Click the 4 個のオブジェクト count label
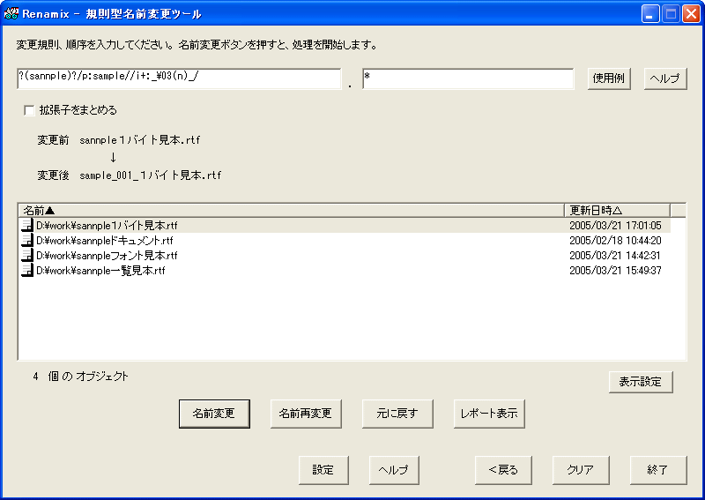The height and width of the screenshot is (500, 705). tap(80, 377)
